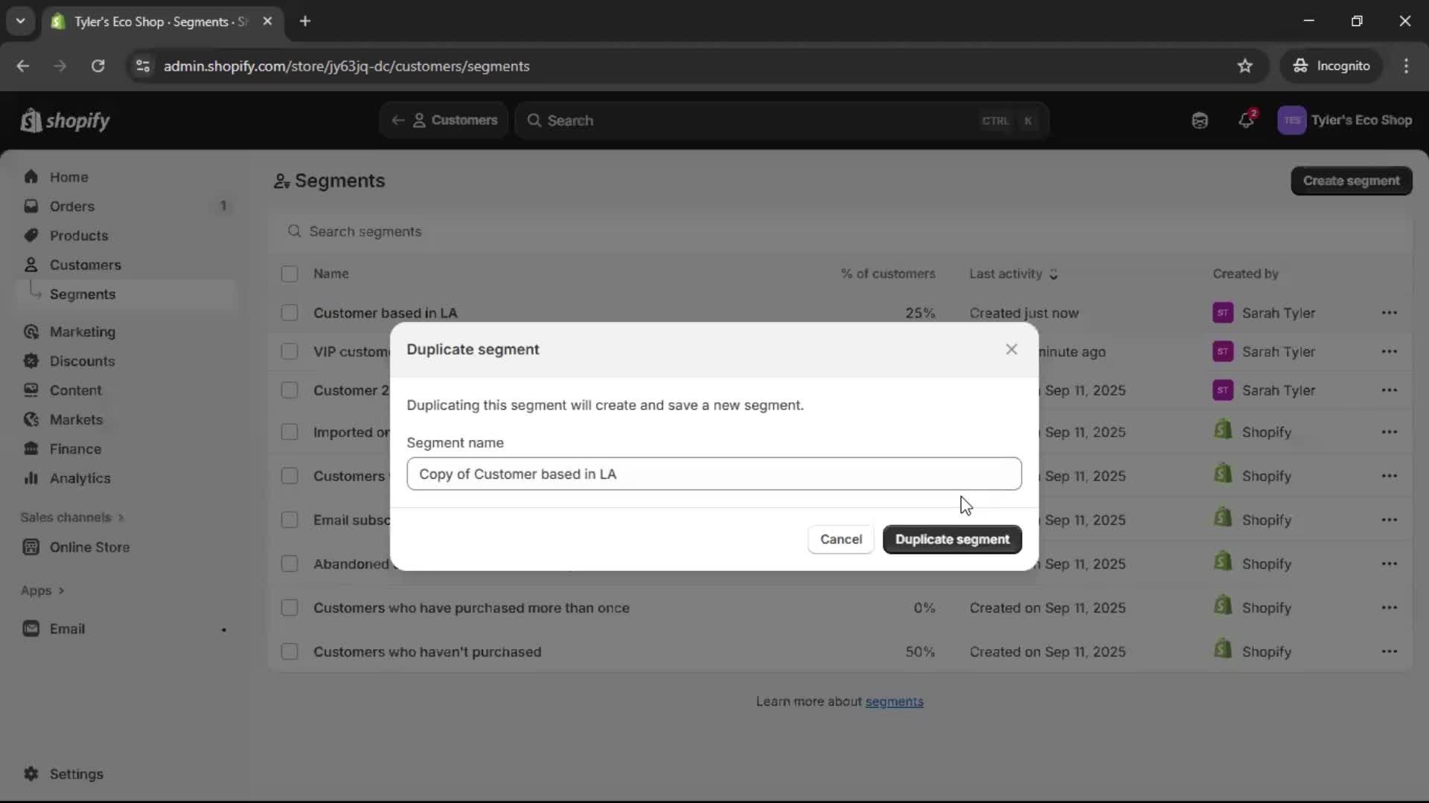The image size is (1429, 803).
Task: Open Products from the sidebar
Action: click(x=78, y=235)
